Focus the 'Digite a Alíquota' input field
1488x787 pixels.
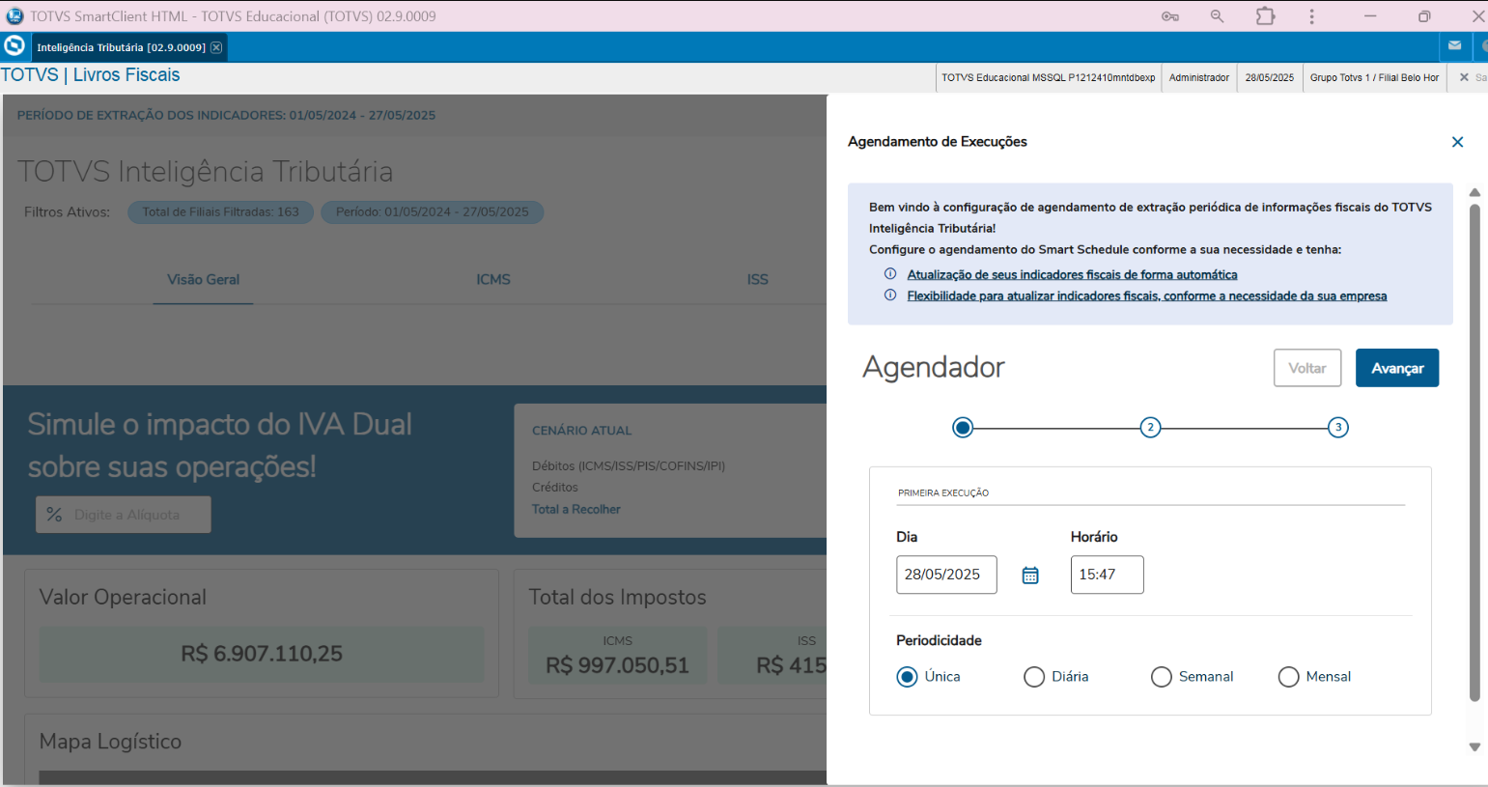[124, 515]
